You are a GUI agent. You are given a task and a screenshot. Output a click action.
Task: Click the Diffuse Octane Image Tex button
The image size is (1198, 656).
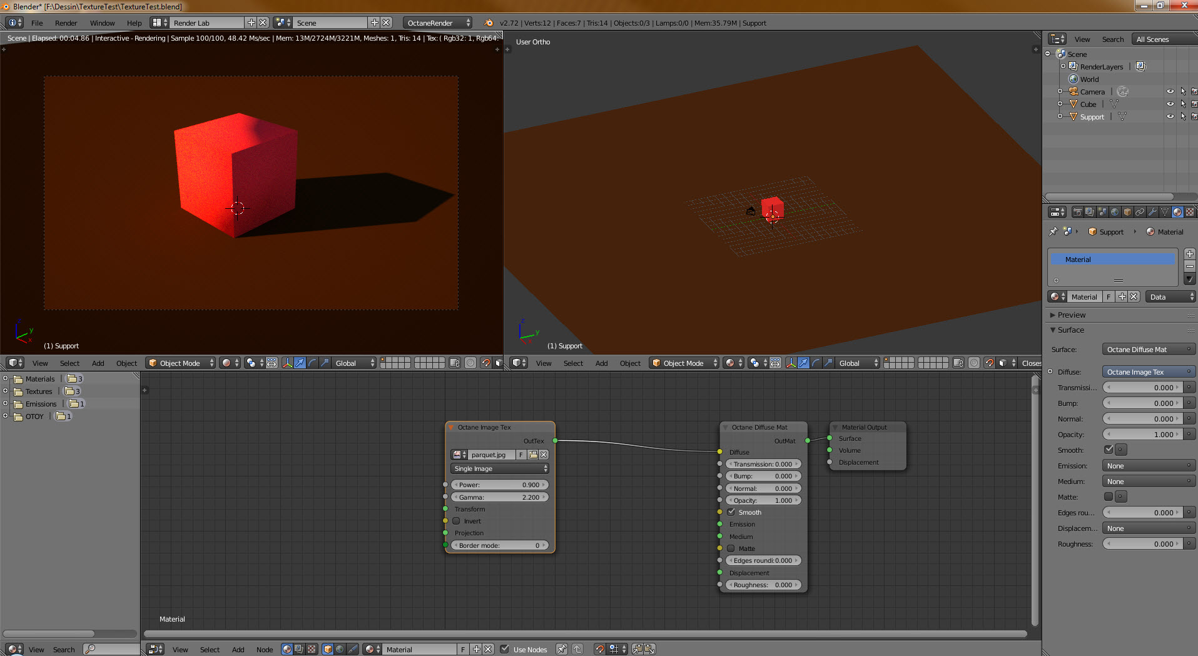pyautogui.click(x=1149, y=372)
